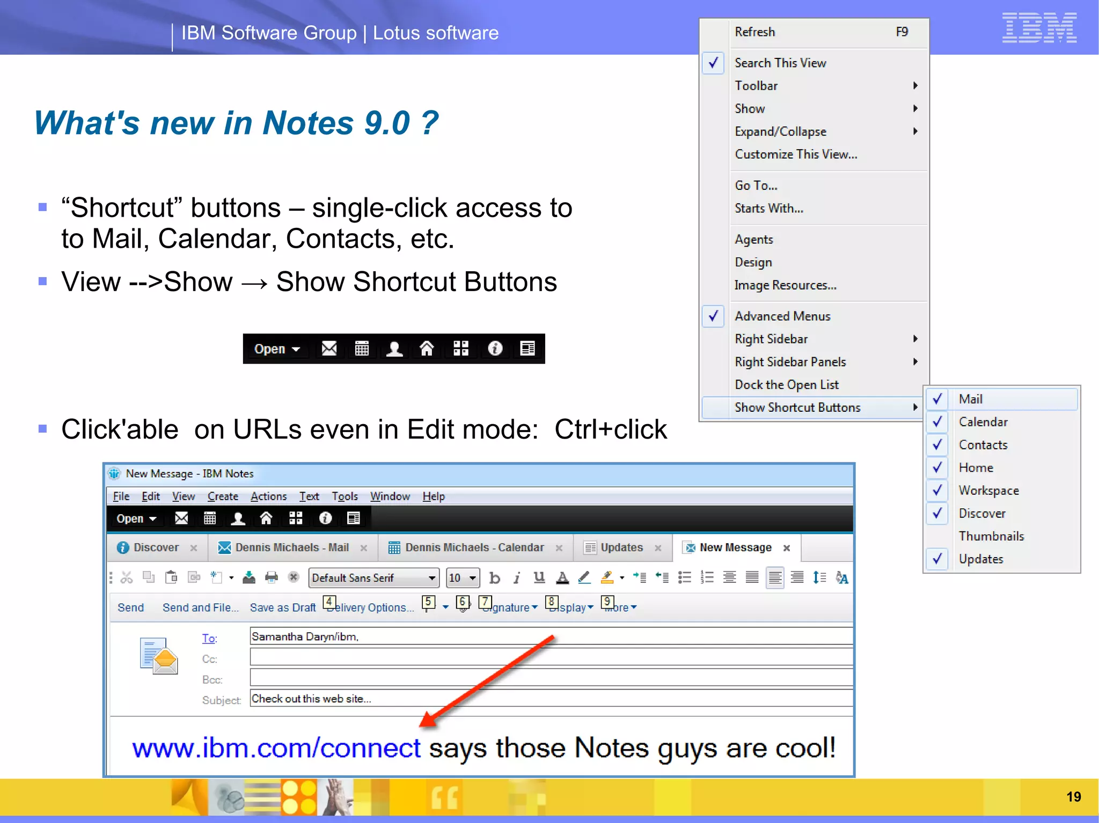Uncheck Calendar shortcut button

937,422
